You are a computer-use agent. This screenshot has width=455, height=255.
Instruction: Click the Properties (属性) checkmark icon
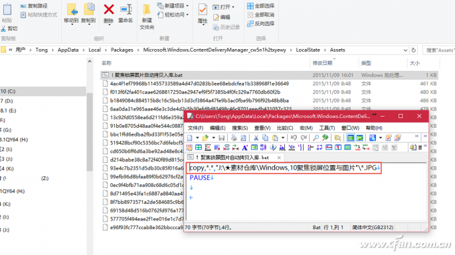pos(203,10)
